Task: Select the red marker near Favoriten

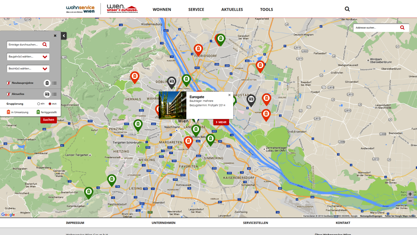Action: (x=188, y=142)
